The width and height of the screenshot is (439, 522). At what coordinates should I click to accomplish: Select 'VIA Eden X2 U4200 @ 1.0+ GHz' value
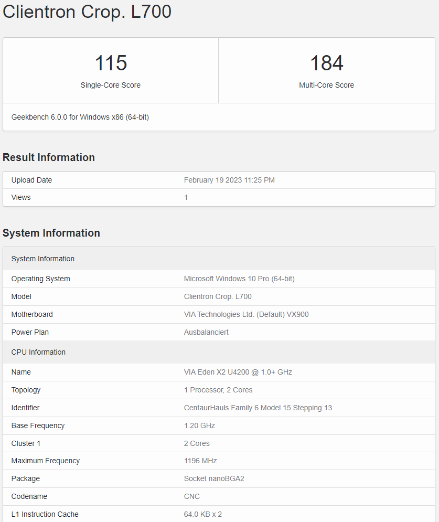click(238, 372)
